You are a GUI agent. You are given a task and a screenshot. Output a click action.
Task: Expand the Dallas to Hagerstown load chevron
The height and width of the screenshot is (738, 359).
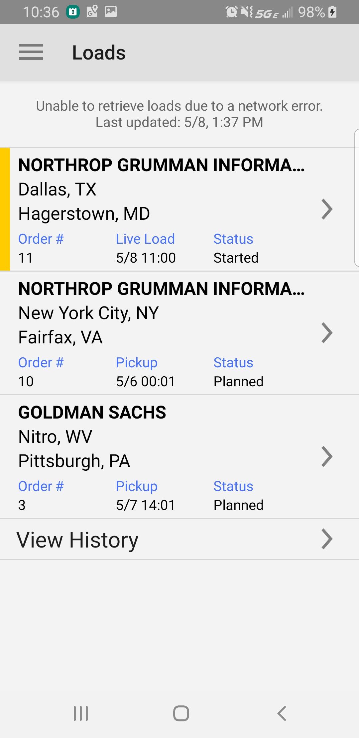(x=327, y=209)
